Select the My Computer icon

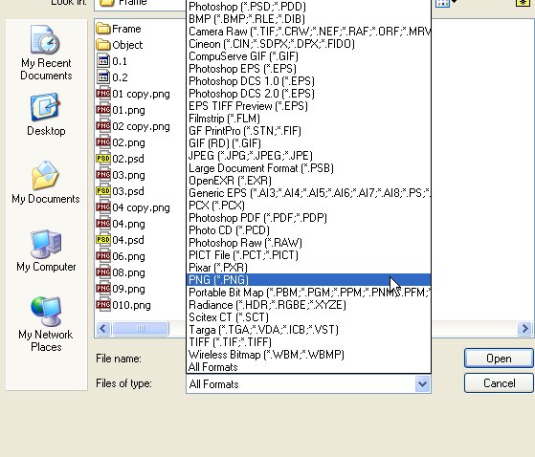46,250
